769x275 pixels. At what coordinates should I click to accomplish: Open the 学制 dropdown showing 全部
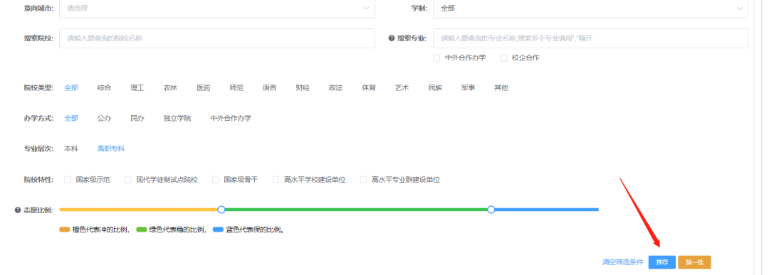coord(590,9)
